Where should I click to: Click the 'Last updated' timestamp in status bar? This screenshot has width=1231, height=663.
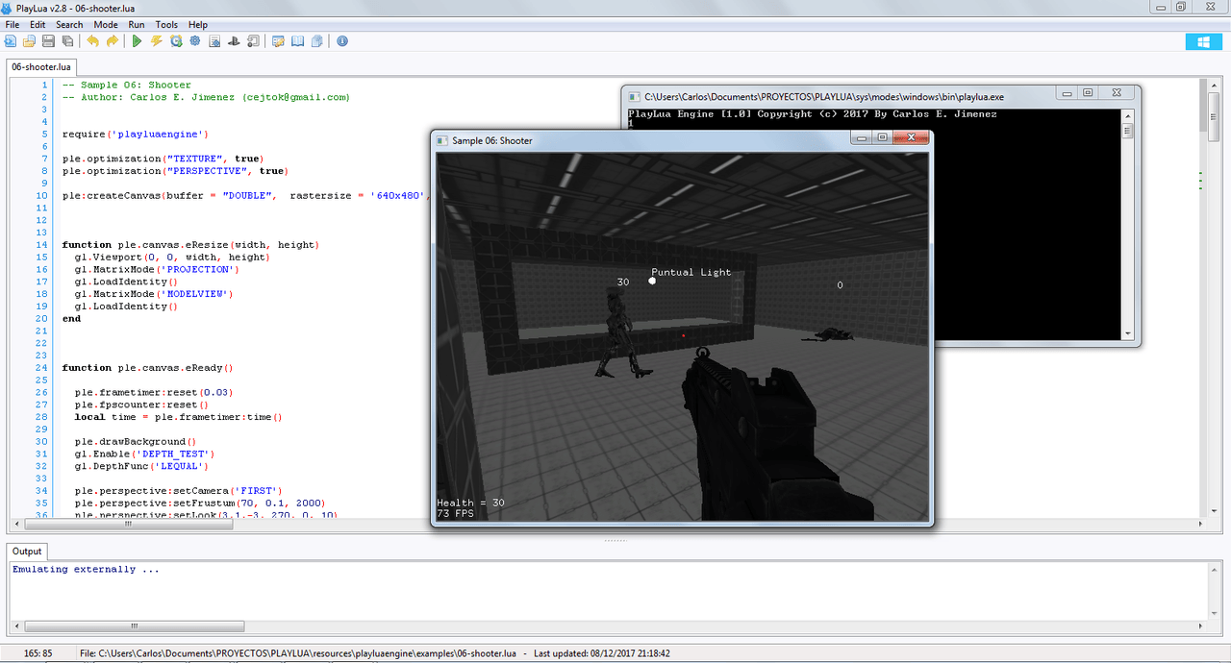(x=602, y=653)
